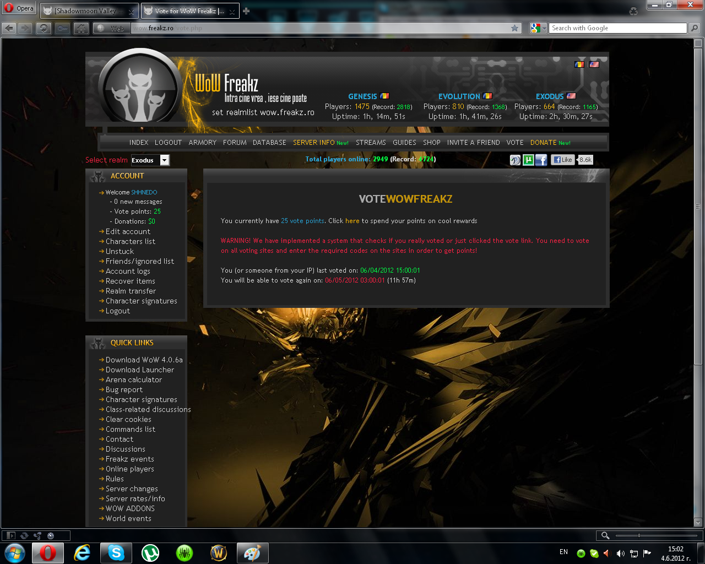This screenshot has height=564, width=705.
Task: Switch site language to Romanian flag
Action: point(579,64)
